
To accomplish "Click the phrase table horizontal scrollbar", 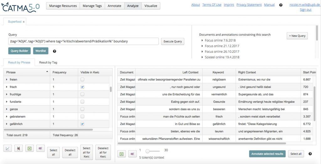I will (48, 130).
